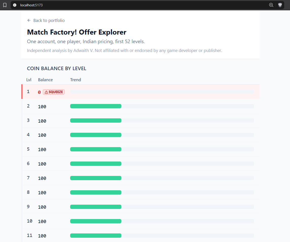
Task: Click the red 0 balance in level 1 row
Action: 39,92
